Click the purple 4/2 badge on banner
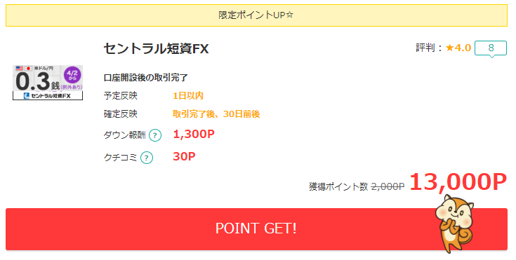Screen dimensions: 516x260 coord(72,75)
